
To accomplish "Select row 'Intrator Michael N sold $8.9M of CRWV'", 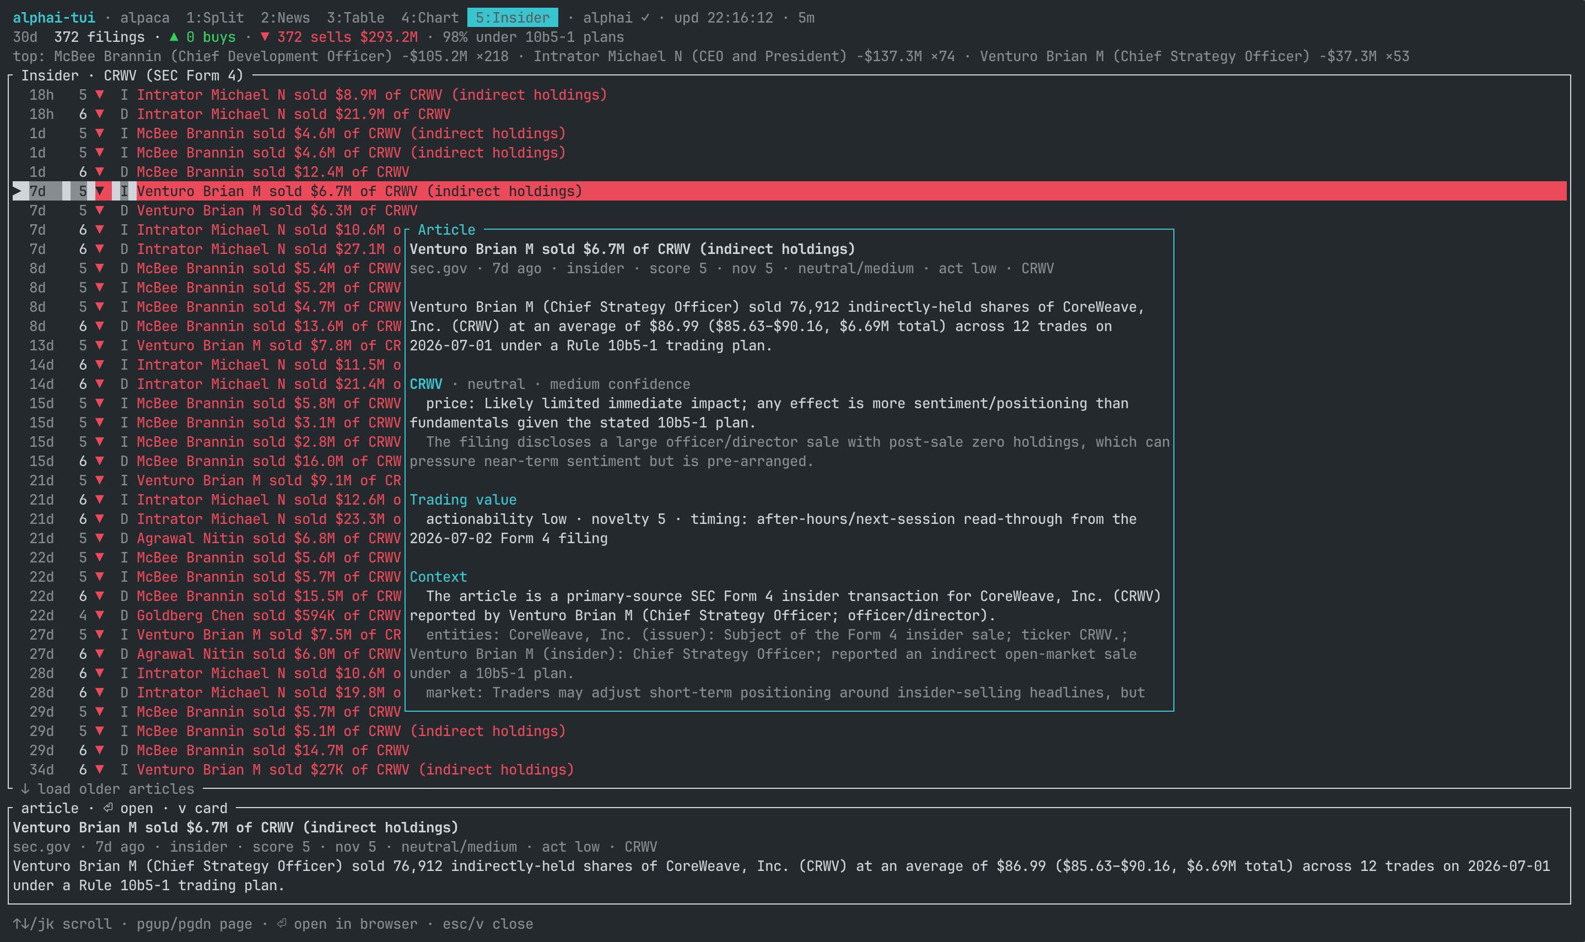I will click(x=789, y=95).
